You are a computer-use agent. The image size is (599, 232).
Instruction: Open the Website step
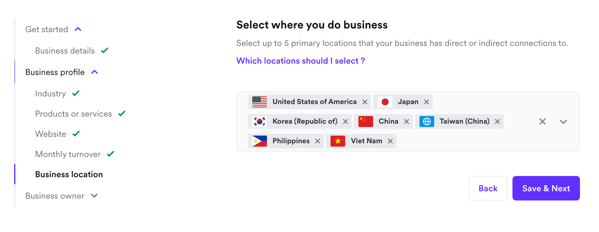(x=51, y=134)
